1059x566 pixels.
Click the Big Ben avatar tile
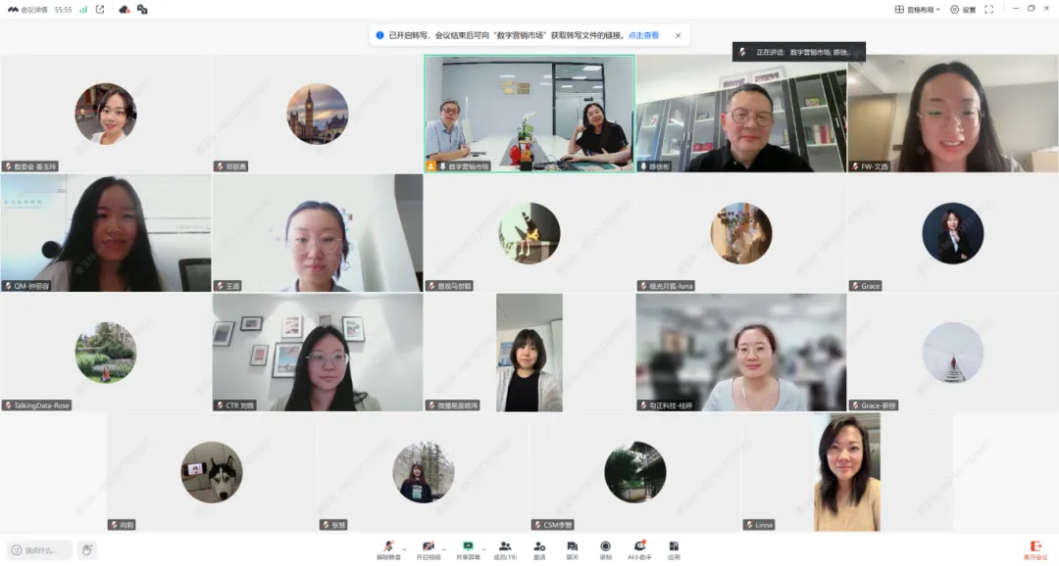(318, 114)
